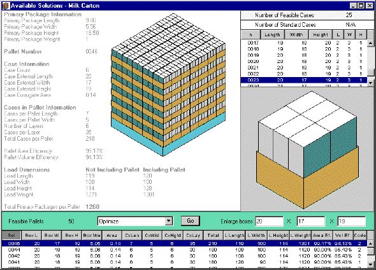Click the Box L column header

click(x=31, y=235)
